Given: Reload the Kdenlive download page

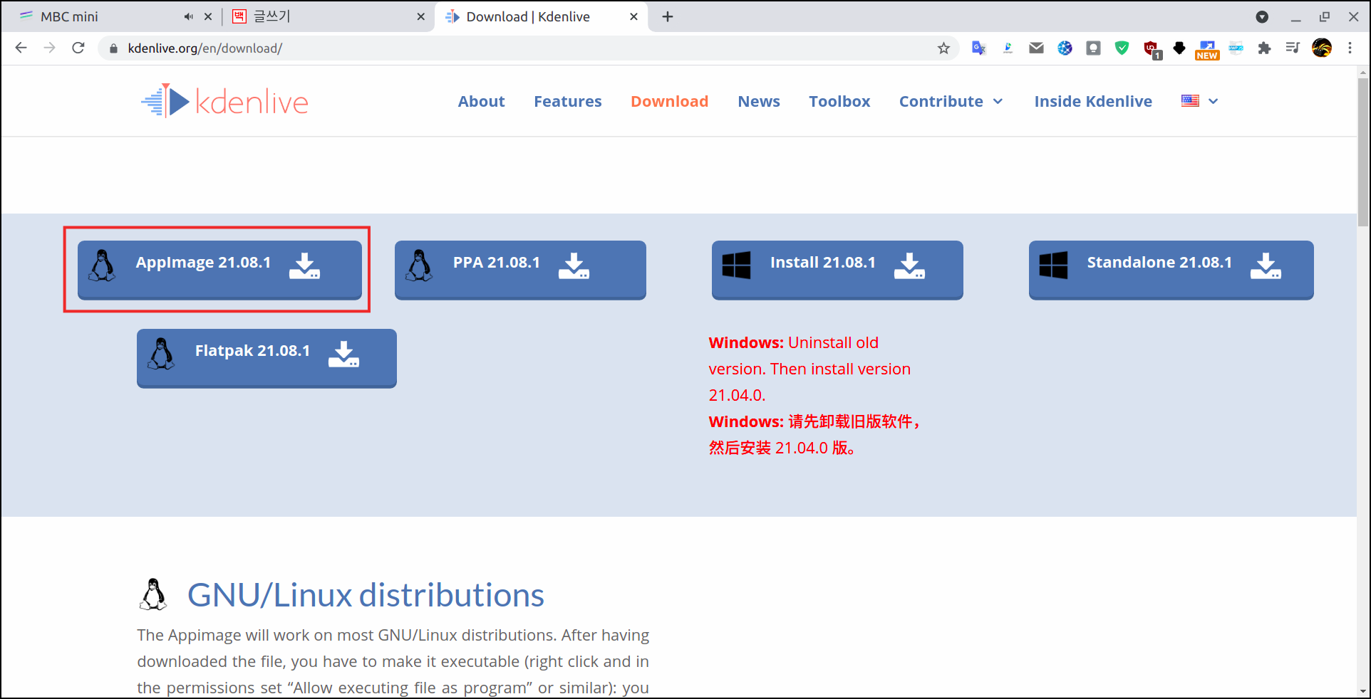Looking at the screenshot, I should (78, 48).
